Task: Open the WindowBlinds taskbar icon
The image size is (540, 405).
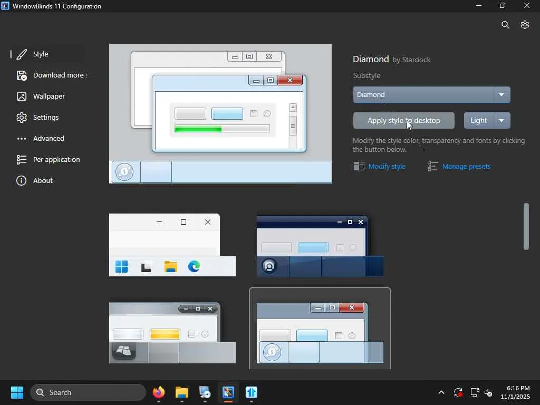Action: click(228, 392)
